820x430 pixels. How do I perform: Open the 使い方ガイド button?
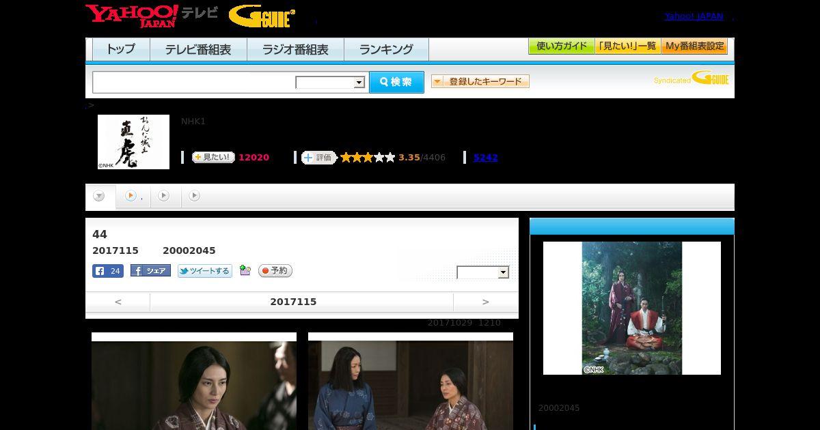tap(561, 46)
